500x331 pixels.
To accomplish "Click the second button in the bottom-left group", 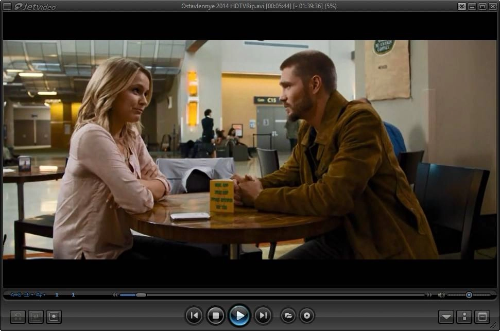I will (x=36, y=317).
